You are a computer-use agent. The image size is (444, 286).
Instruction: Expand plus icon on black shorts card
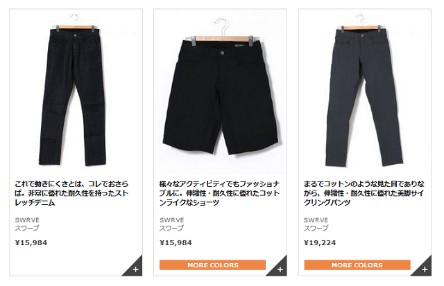279,268
